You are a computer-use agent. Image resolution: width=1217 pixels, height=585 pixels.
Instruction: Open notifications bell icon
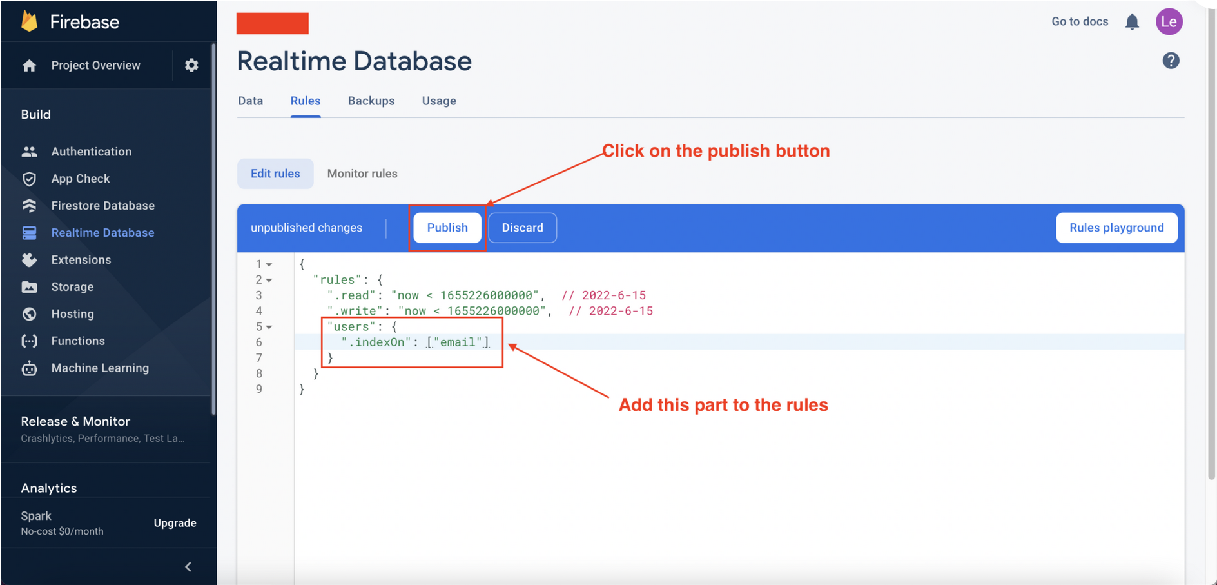click(x=1132, y=22)
